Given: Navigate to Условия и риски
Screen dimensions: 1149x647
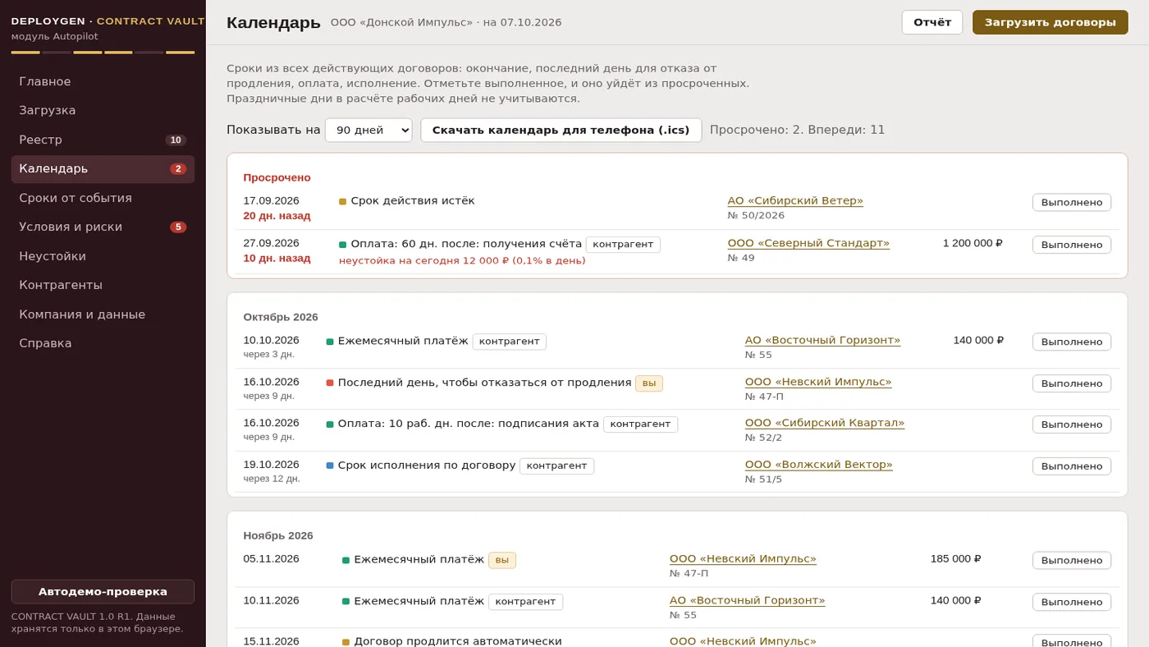Looking at the screenshot, I should click(103, 227).
